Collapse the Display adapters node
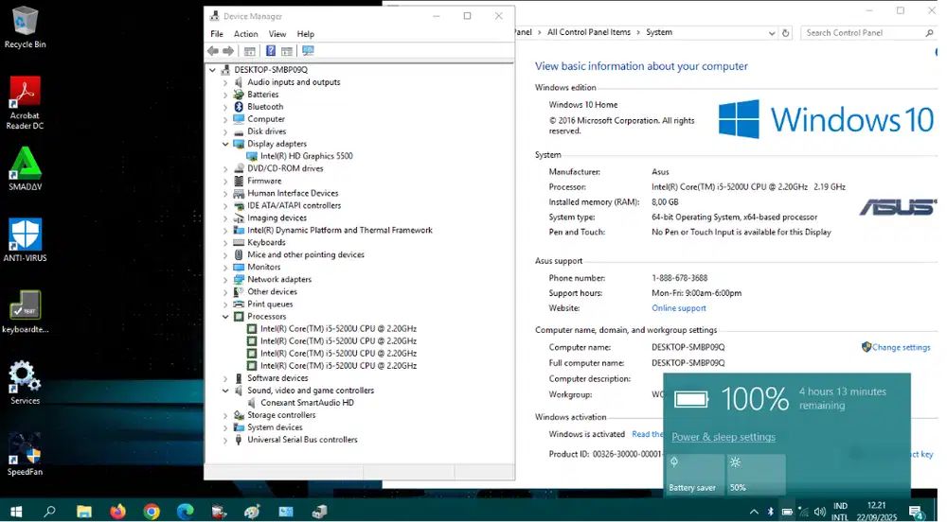 coord(225,144)
